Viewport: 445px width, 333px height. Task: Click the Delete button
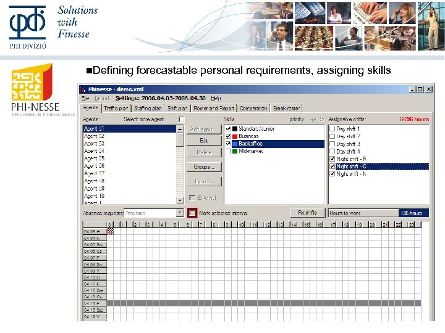204,152
